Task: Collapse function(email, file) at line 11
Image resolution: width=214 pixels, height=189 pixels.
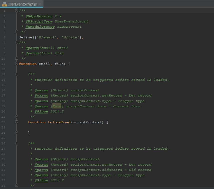Action: tap(16, 64)
